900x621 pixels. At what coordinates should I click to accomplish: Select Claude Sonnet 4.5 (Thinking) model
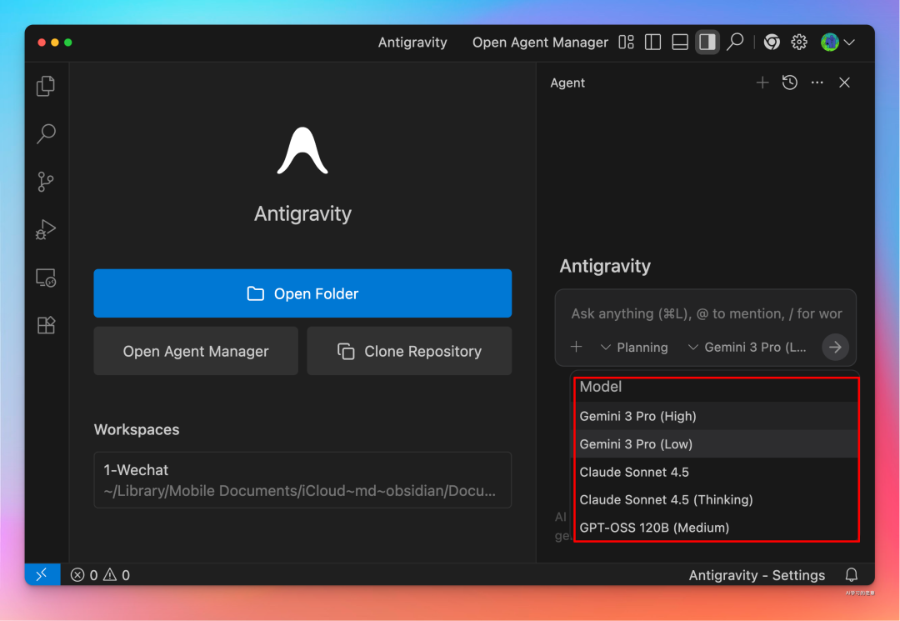[x=717, y=499]
